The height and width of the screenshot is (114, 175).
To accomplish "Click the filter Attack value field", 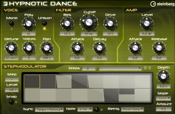I will click(77, 58).
